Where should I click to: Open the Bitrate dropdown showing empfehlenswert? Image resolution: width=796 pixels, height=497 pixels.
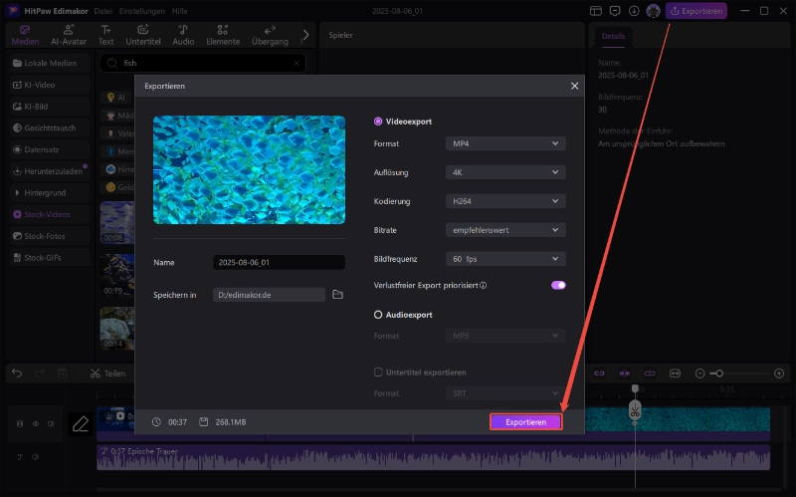(505, 230)
